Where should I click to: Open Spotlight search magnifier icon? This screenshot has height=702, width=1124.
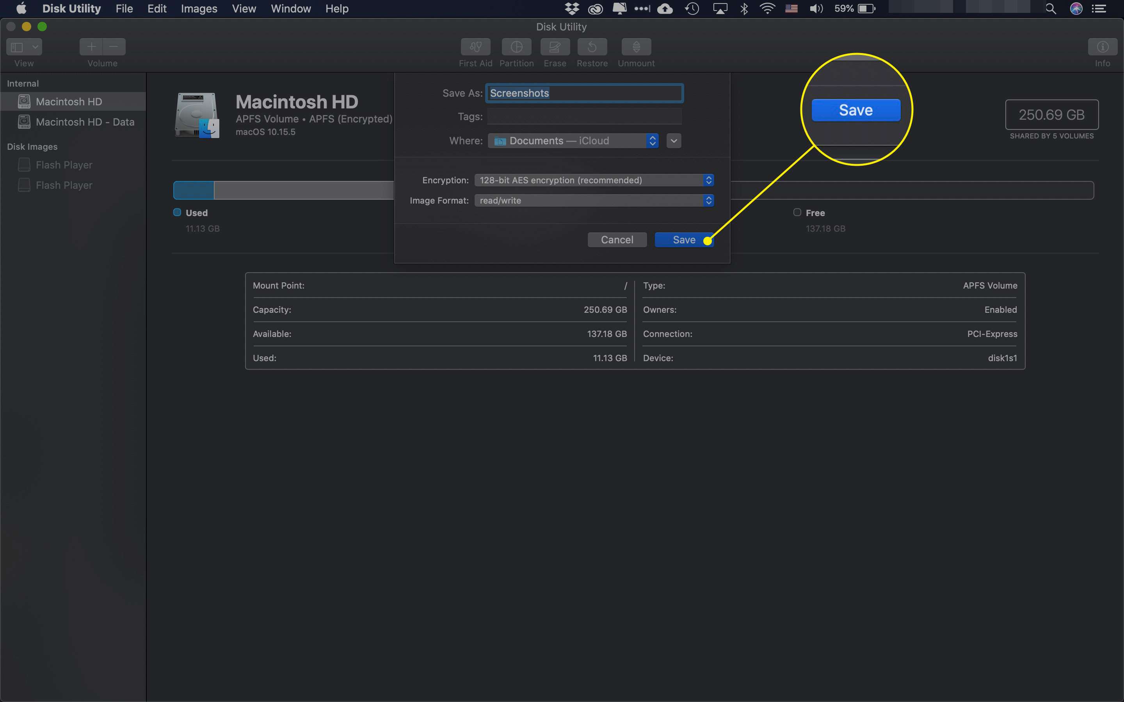click(x=1051, y=8)
